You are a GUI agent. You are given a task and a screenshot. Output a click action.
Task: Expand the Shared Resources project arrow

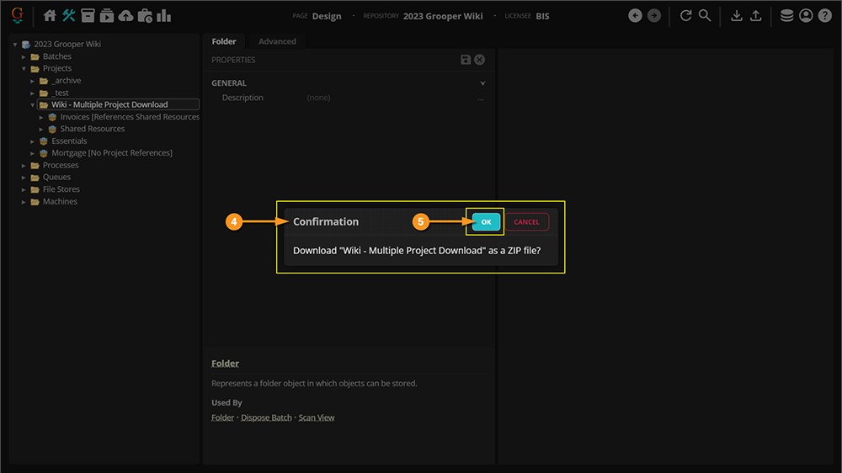(x=41, y=130)
